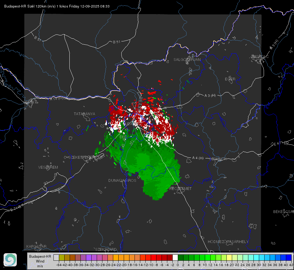
Task: Click the blue Pest county label
Action: pyautogui.click(x=207, y=181)
